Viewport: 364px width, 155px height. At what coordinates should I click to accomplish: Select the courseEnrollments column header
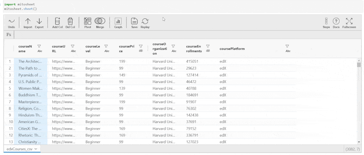(x=194, y=49)
